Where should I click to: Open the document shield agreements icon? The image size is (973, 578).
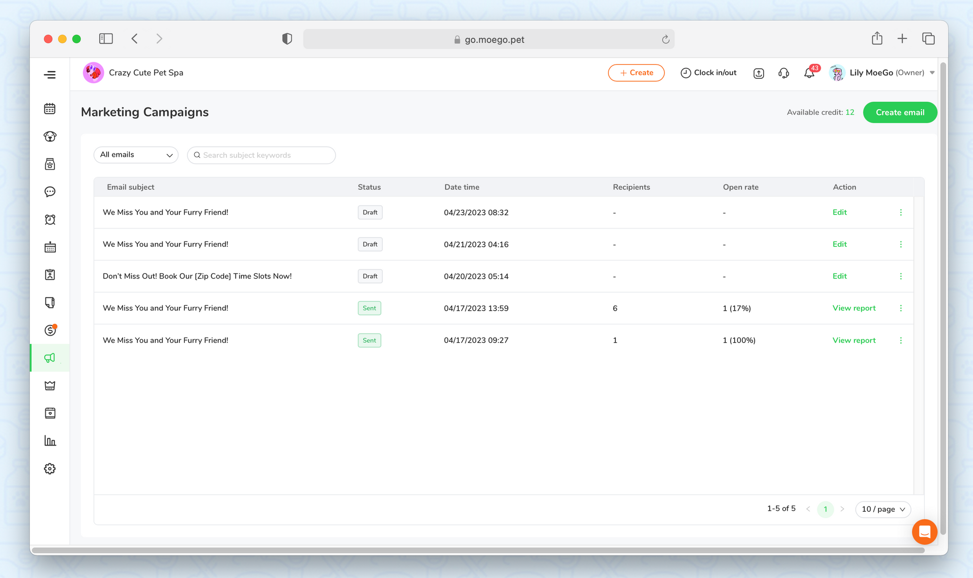[x=50, y=303]
